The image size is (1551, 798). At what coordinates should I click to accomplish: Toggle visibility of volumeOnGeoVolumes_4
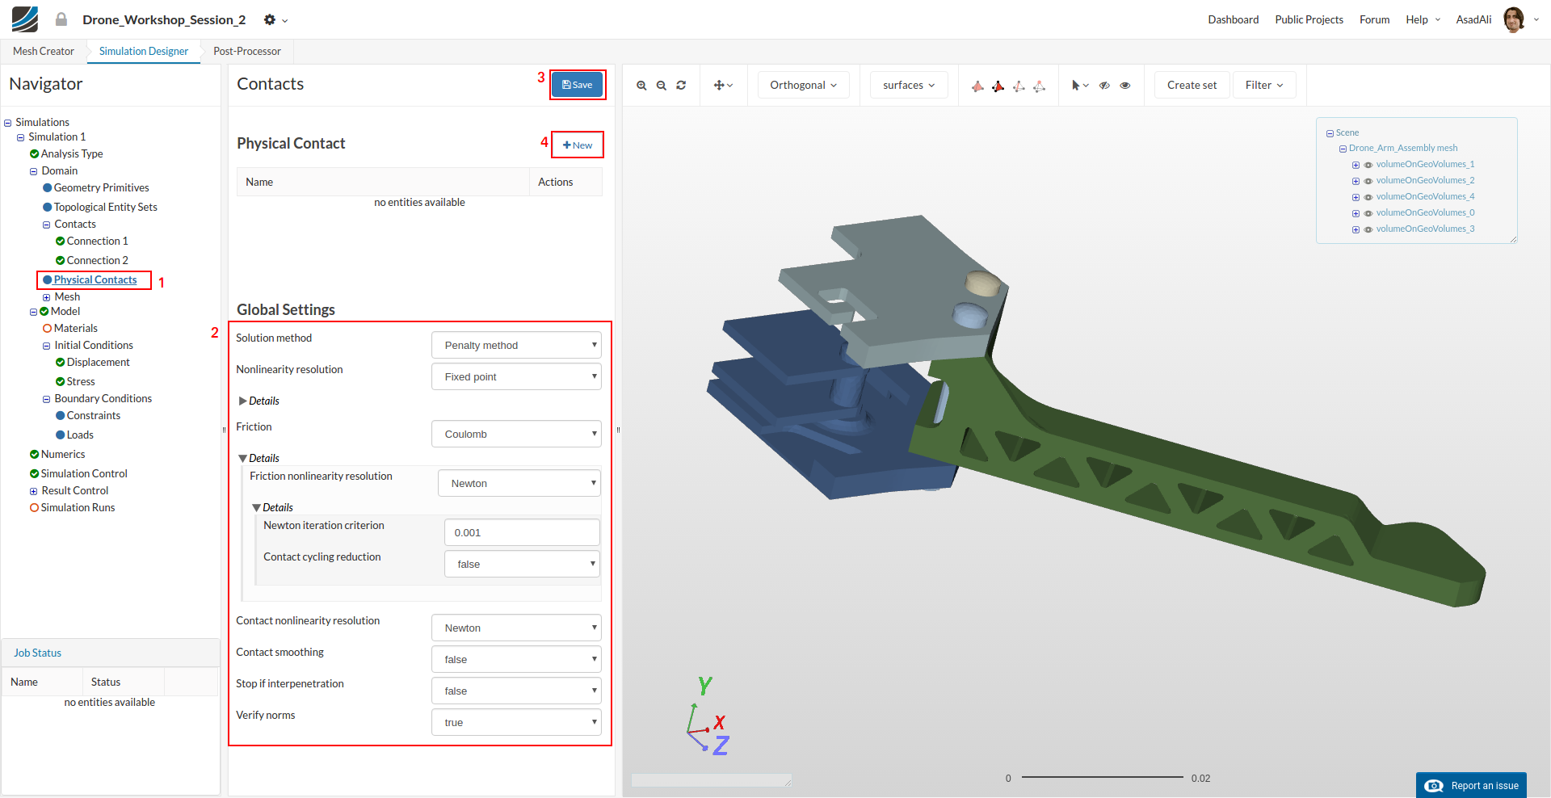(x=1368, y=197)
